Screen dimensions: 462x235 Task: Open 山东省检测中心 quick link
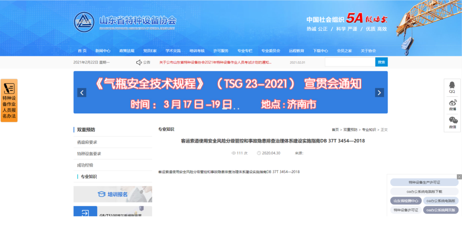[x=406, y=201]
